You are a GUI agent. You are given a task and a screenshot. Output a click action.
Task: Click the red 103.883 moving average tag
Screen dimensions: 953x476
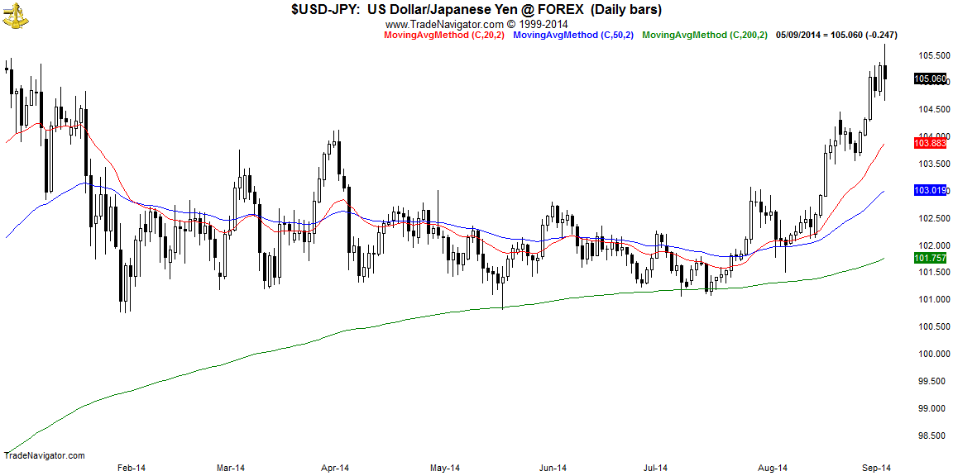pyautogui.click(x=930, y=143)
